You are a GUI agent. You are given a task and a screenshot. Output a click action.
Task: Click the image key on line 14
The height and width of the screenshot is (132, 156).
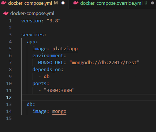(40, 111)
